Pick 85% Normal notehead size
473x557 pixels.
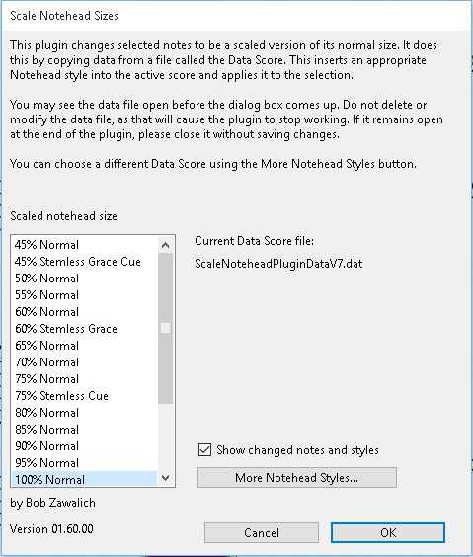coord(85,430)
